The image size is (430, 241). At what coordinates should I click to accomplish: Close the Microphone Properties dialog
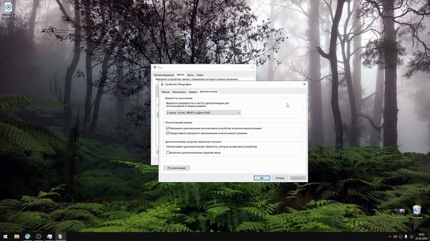pos(304,84)
